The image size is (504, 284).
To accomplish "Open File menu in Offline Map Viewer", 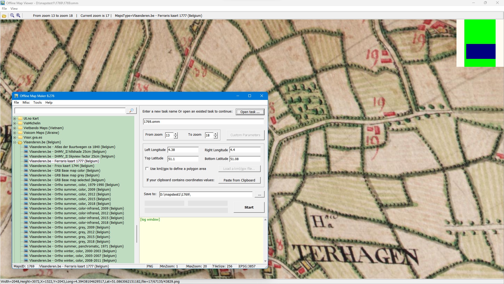I will click(x=4, y=9).
